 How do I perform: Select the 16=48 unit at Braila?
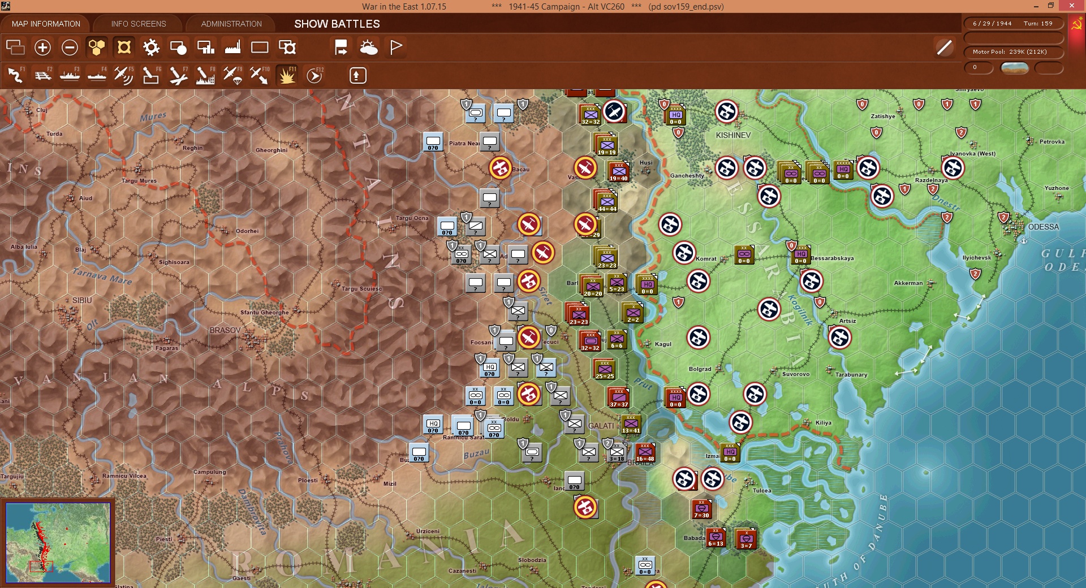(x=645, y=452)
